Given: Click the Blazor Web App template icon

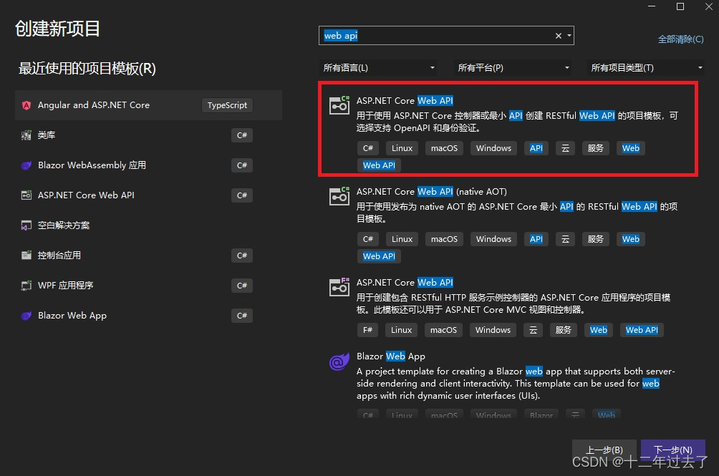Looking at the screenshot, I should 27,315.
